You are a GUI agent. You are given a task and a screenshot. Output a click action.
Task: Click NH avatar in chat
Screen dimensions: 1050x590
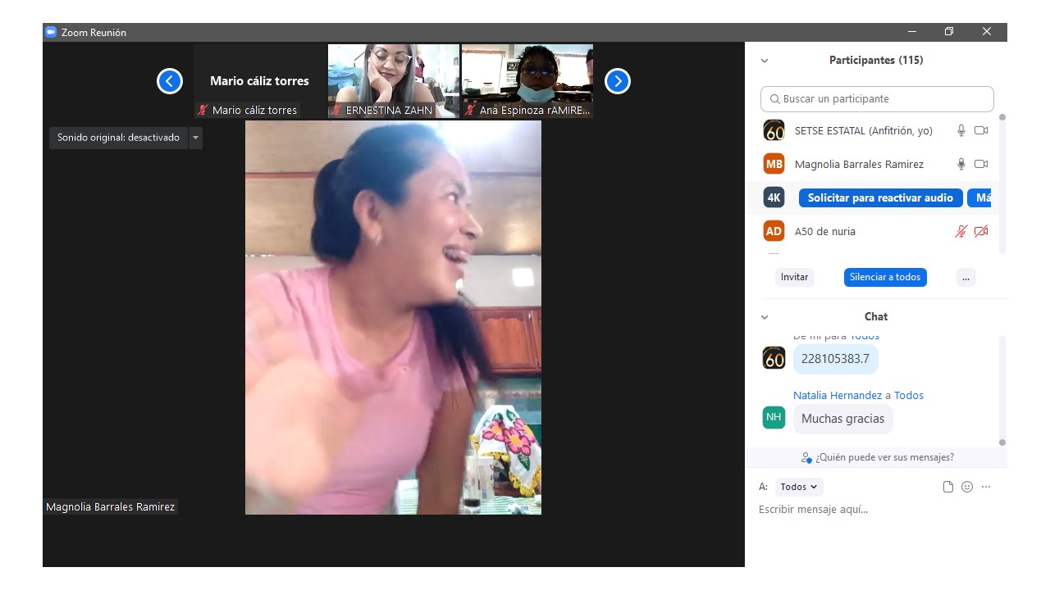click(x=774, y=417)
